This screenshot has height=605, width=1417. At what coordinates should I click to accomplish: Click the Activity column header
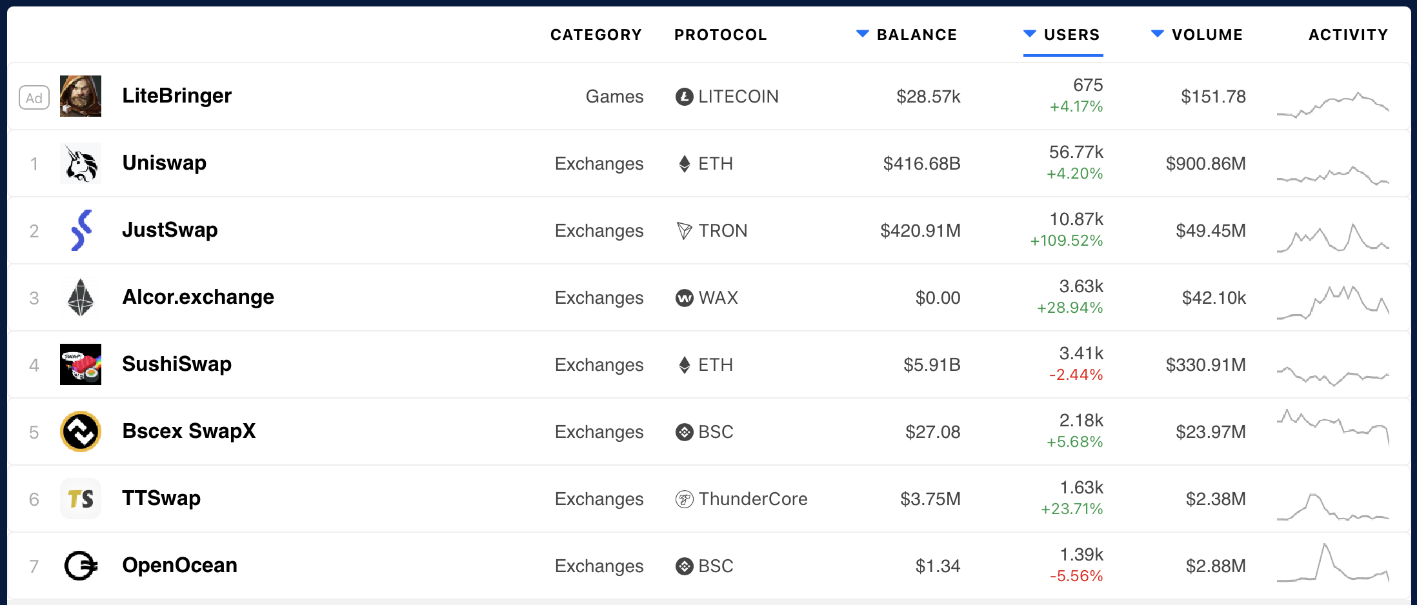click(1349, 35)
